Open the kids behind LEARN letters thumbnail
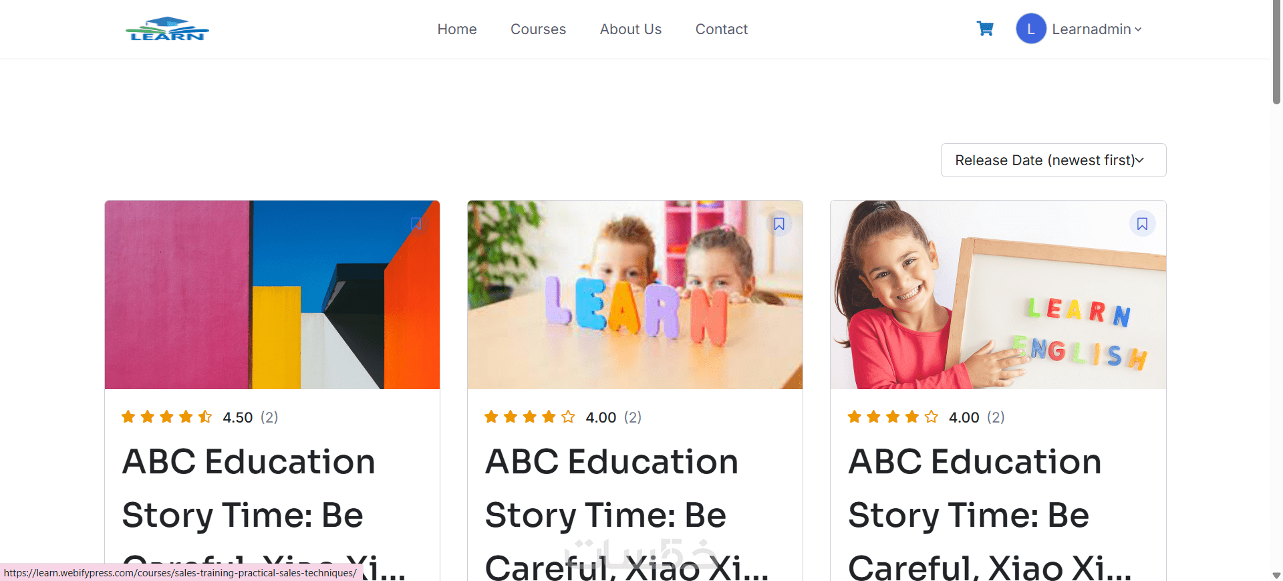1283x581 pixels. click(635, 295)
